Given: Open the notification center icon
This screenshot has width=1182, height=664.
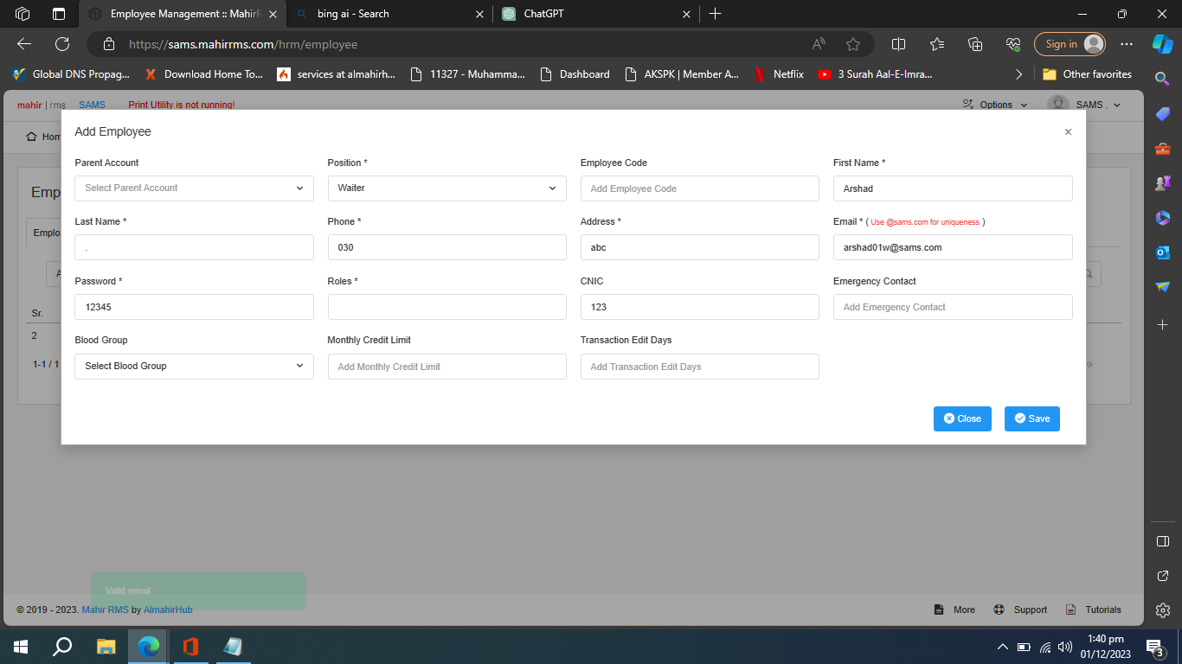Looking at the screenshot, I should [1154, 647].
